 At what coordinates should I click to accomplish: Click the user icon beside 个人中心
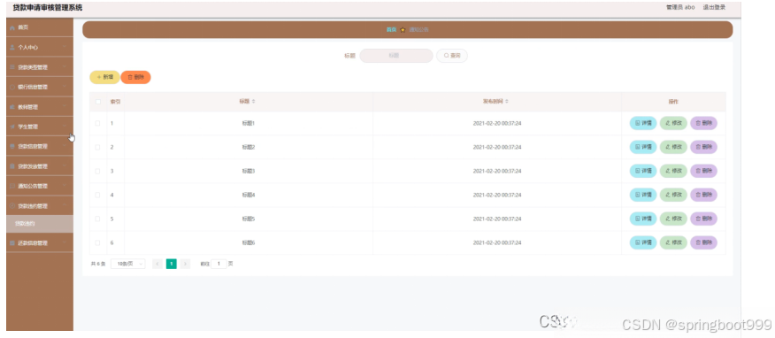point(13,48)
